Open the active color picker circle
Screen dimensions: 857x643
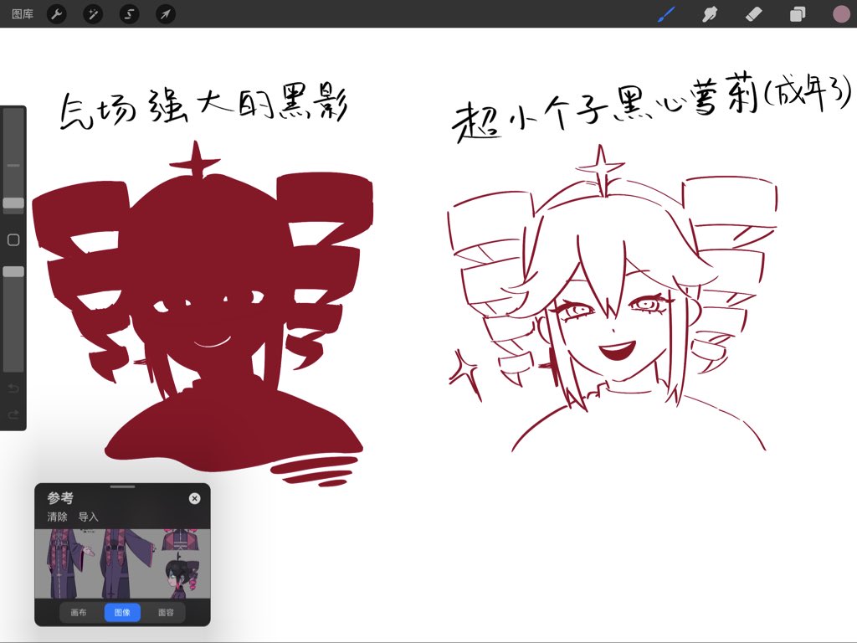[x=841, y=13]
